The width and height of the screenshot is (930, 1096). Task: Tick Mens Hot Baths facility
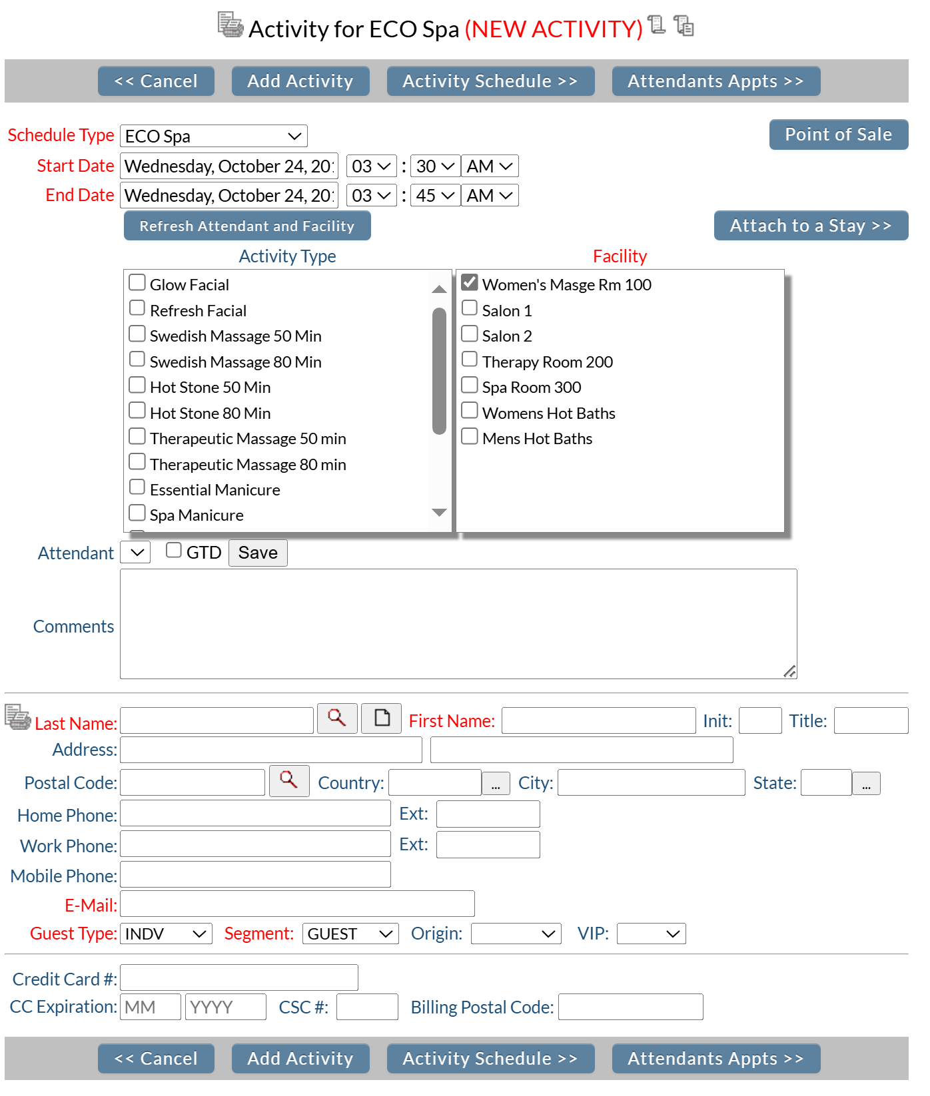coord(470,436)
